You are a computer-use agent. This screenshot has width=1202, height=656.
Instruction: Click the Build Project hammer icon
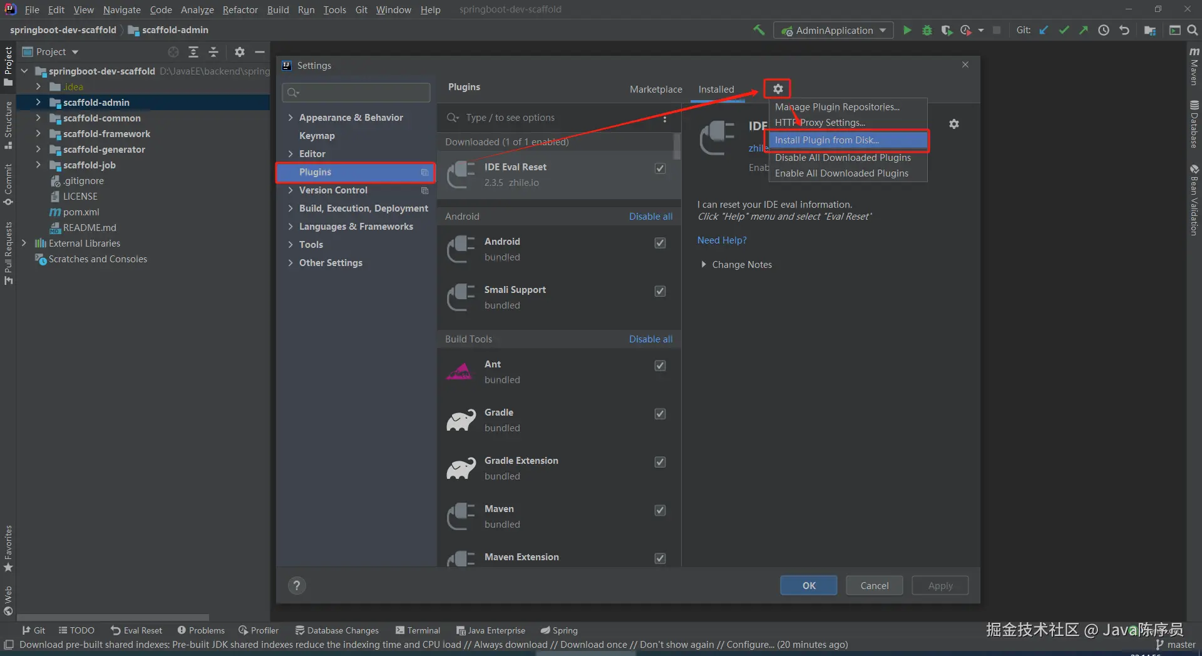(759, 30)
